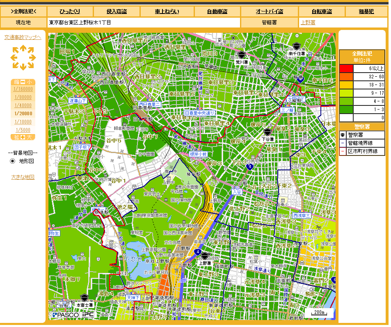
Task: Click the 管轄署 label cell
Action: [269, 23]
